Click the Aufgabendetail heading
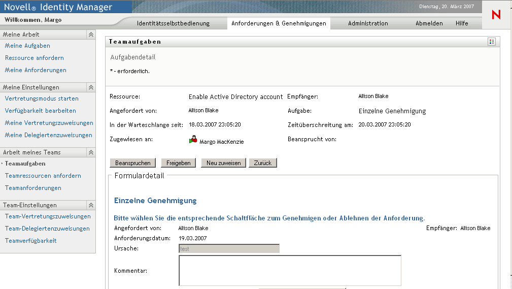 (x=133, y=57)
